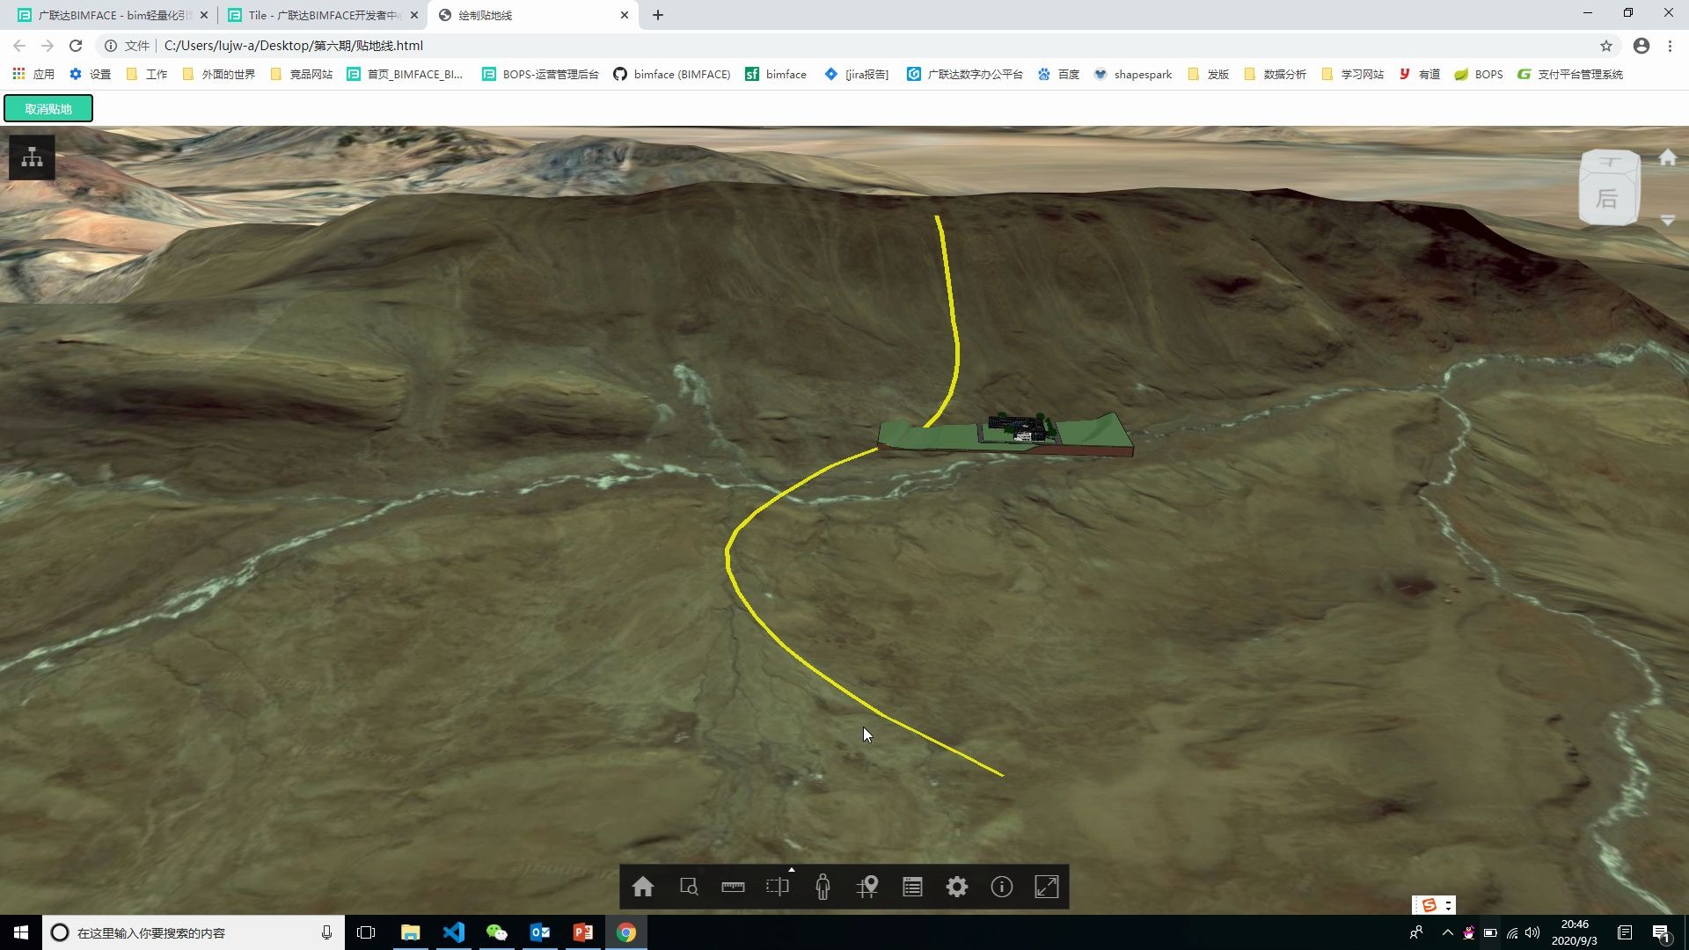The width and height of the screenshot is (1689, 950).
Task: Open the bimface (BIMFACE) GitHub bookmark
Action: tap(672, 74)
